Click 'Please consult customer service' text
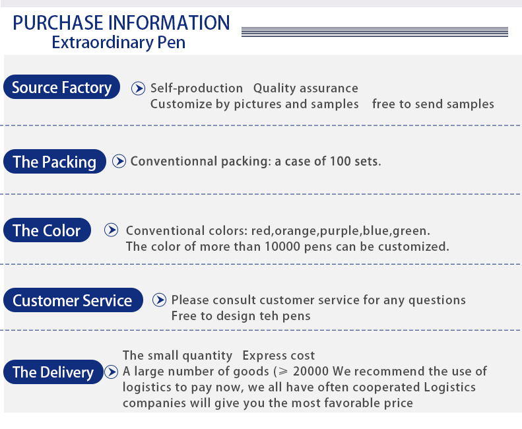 (x=318, y=300)
